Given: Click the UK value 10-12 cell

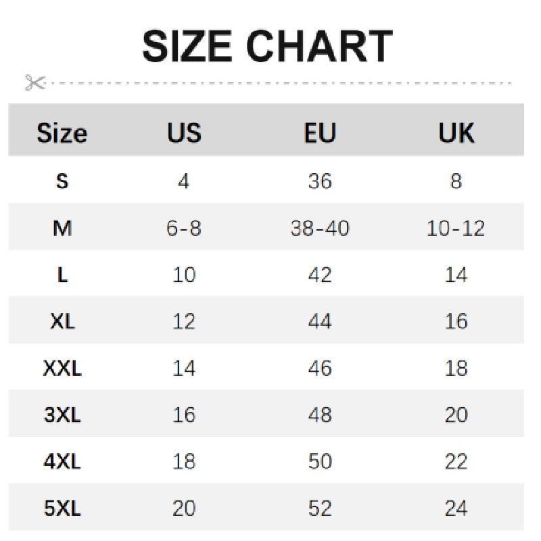Looking at the screenshot, I should click(456, 228).
